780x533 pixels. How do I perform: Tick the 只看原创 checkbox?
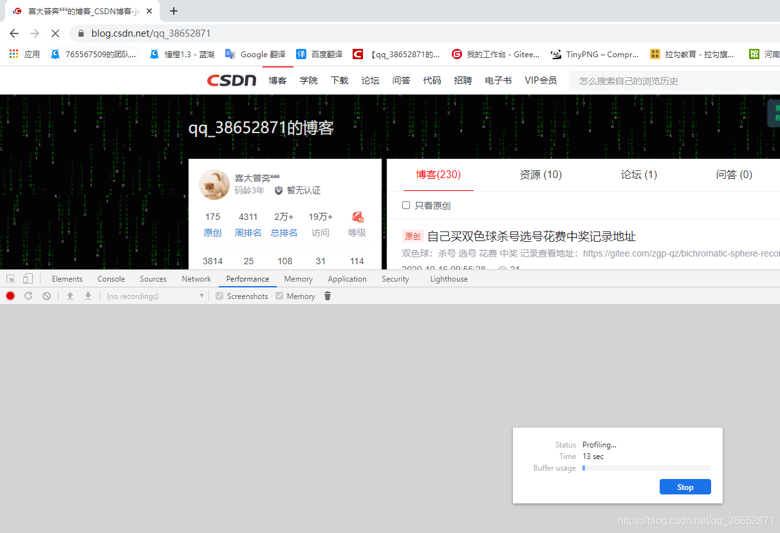406,205
